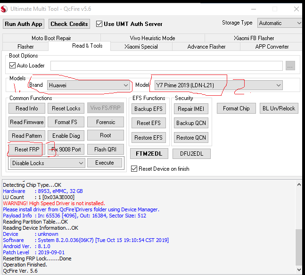The width and height of the screenshot is (305, 275).
Task: Click the log scrollbar down arrow
Action: point(299,269)
